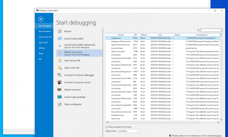The width and height of the screenshot is (228, 137).
Task: Select the ServiceHub.SettingsHost row
Action: (163, 72)
